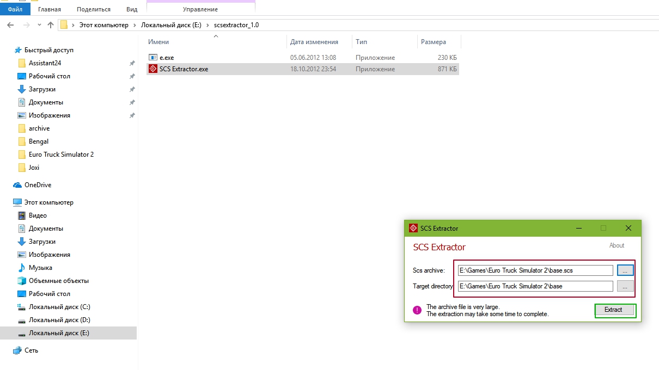Viewport: 659px width, 370px height.
Task: Click the Объемные объекты cube icon
Action: click(x=22, y=281)
